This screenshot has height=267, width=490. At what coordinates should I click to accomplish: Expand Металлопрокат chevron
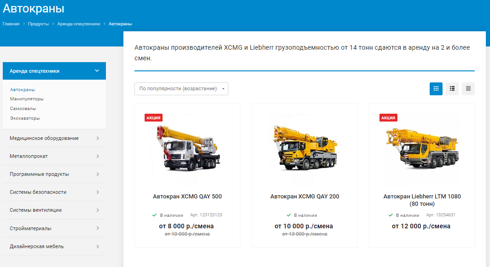tap(98, 156)
